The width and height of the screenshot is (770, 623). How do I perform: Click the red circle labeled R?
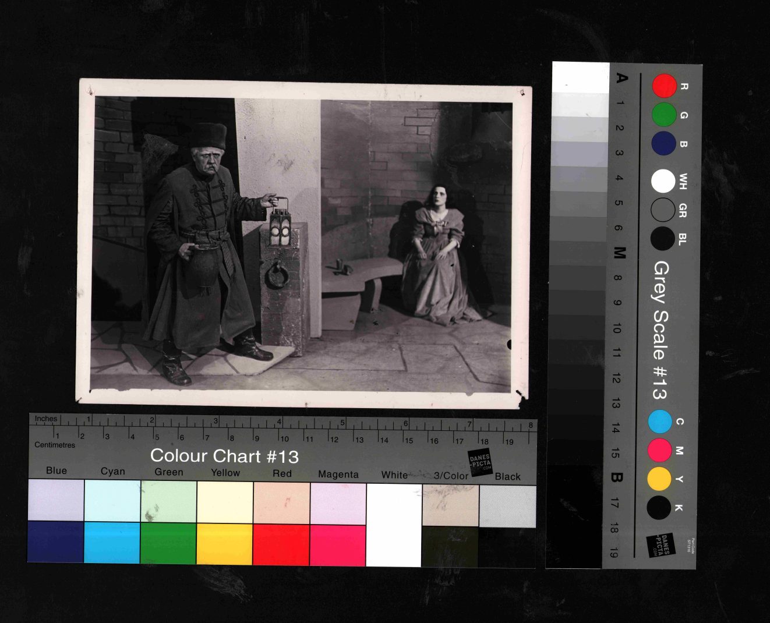pyautogui.click(x=664, y=86)
